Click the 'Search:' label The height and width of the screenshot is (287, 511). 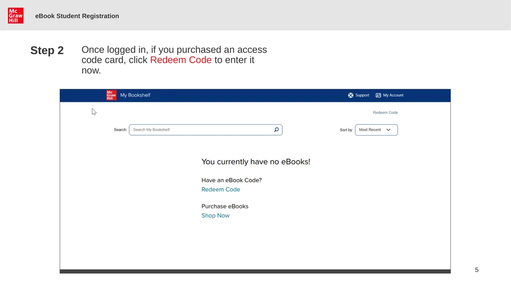(x=120, y=130)
